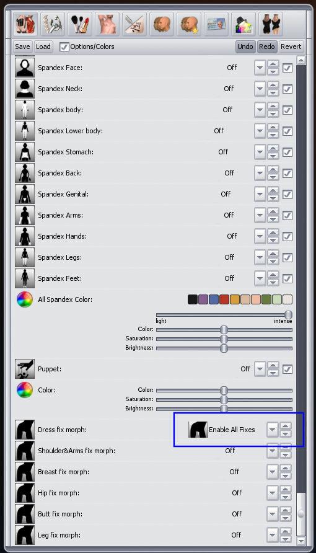Open the tattoo needle category icon
This screenshot has height=553, width=316.
(x=134, y=24)
